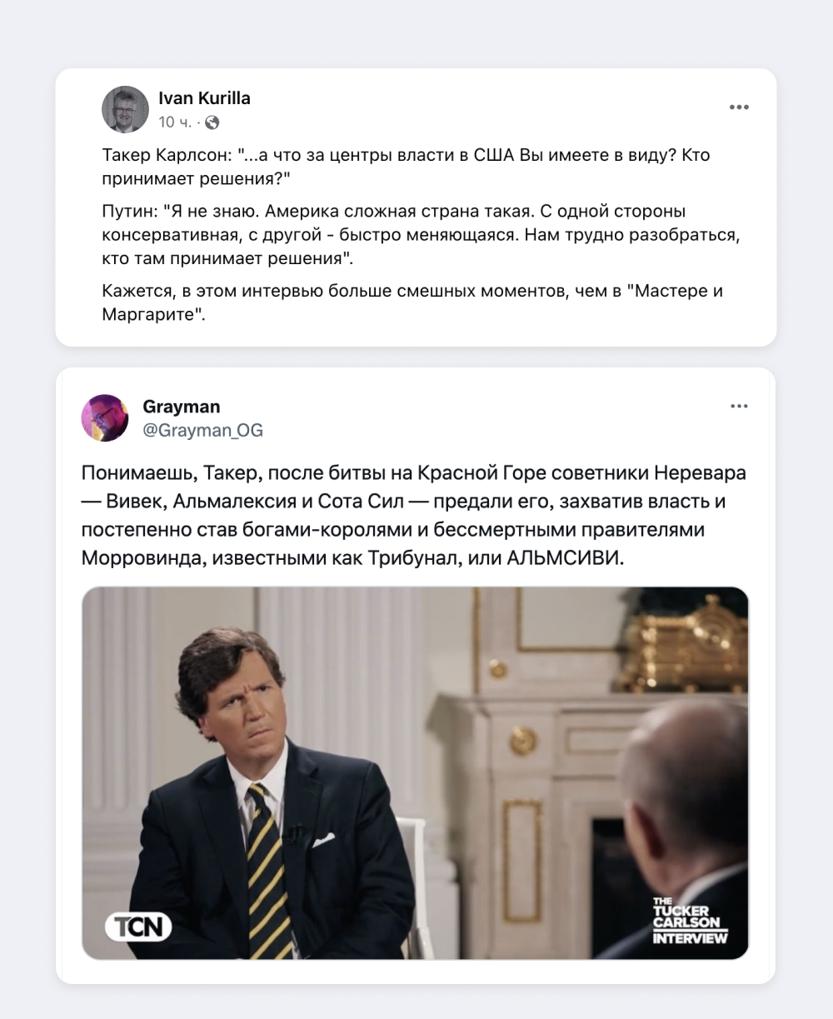Click Grayman's post text about Морровинд
This screenshot has height=1019, width=833.
coord(414,516)
